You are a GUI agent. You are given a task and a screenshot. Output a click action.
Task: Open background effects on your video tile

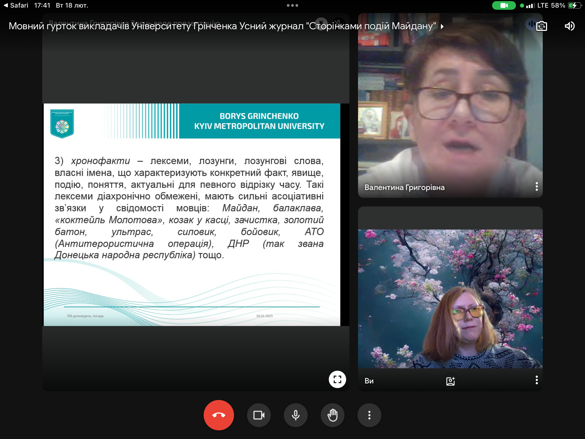click(x=450, y=381)
